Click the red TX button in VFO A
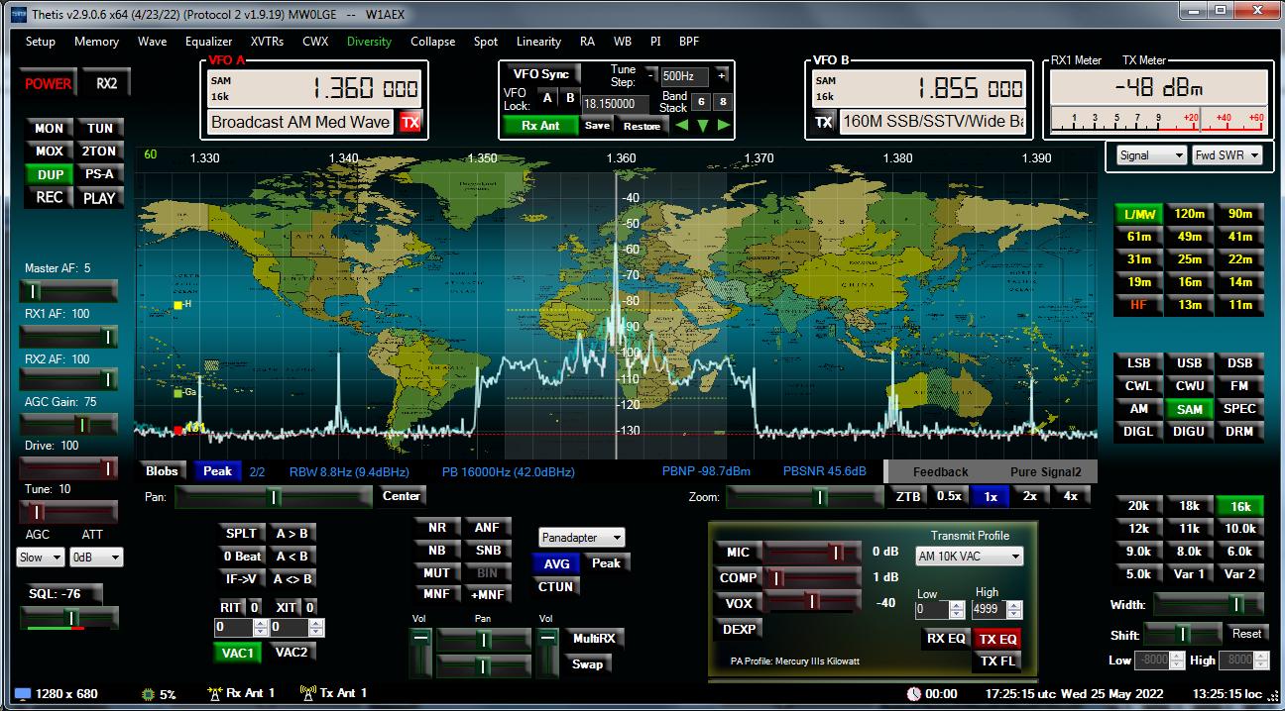The height and width of the screenshot is (711, 1285). pyautogui.click(x=409, y=123)
